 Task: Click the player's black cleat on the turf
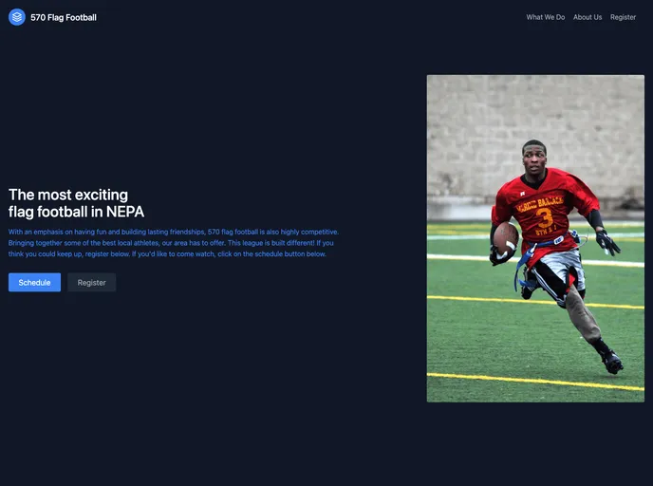pos(613,362)
